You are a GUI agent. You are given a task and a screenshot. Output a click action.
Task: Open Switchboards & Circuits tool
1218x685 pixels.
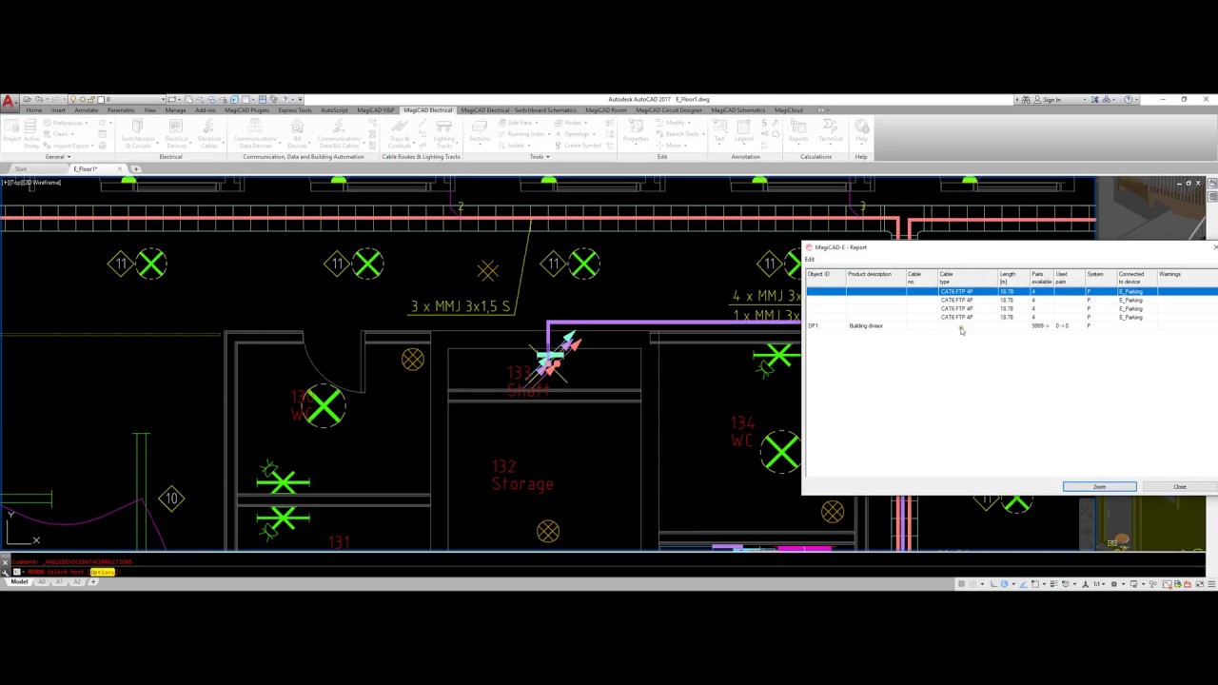pos(138,133)
